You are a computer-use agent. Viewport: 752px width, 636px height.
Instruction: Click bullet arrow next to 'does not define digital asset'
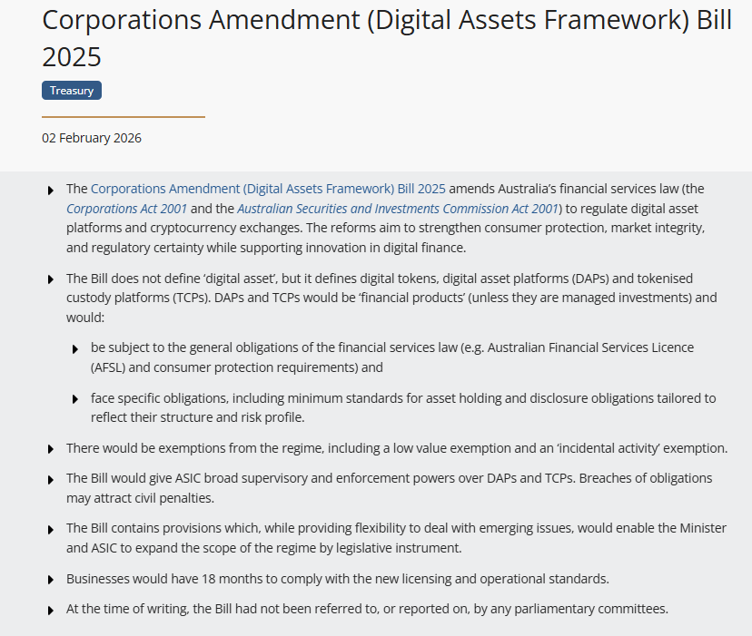point(50,279)
